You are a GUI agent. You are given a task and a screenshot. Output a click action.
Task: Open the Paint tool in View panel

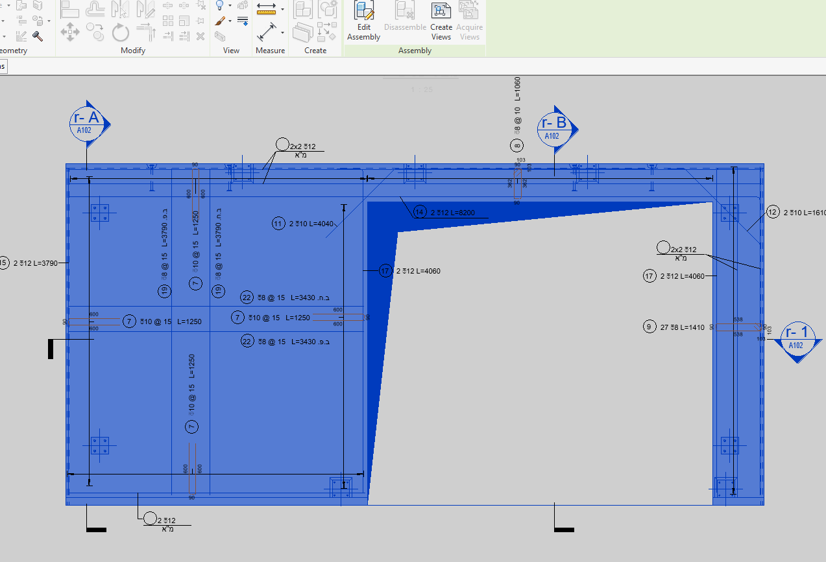tap(219, 21)
